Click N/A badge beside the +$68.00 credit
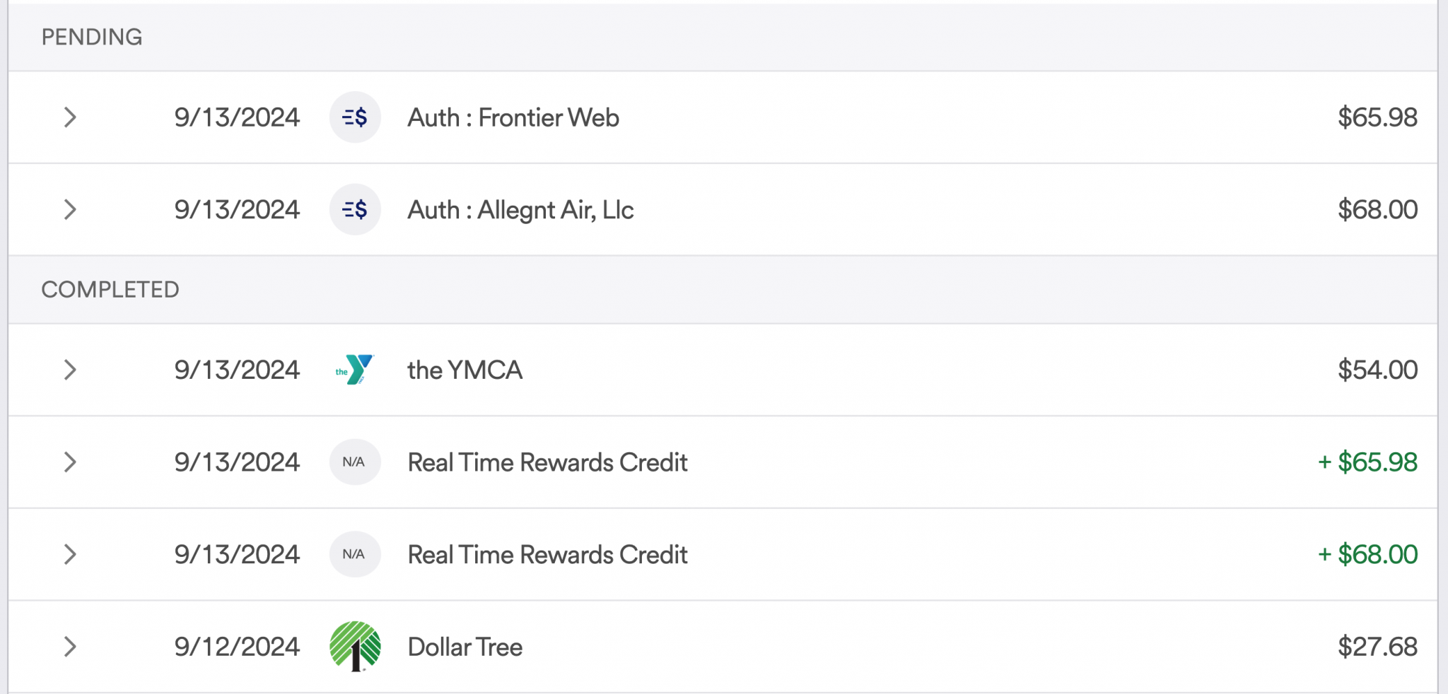The image size is (1448, 694). (x=355, y=554)
